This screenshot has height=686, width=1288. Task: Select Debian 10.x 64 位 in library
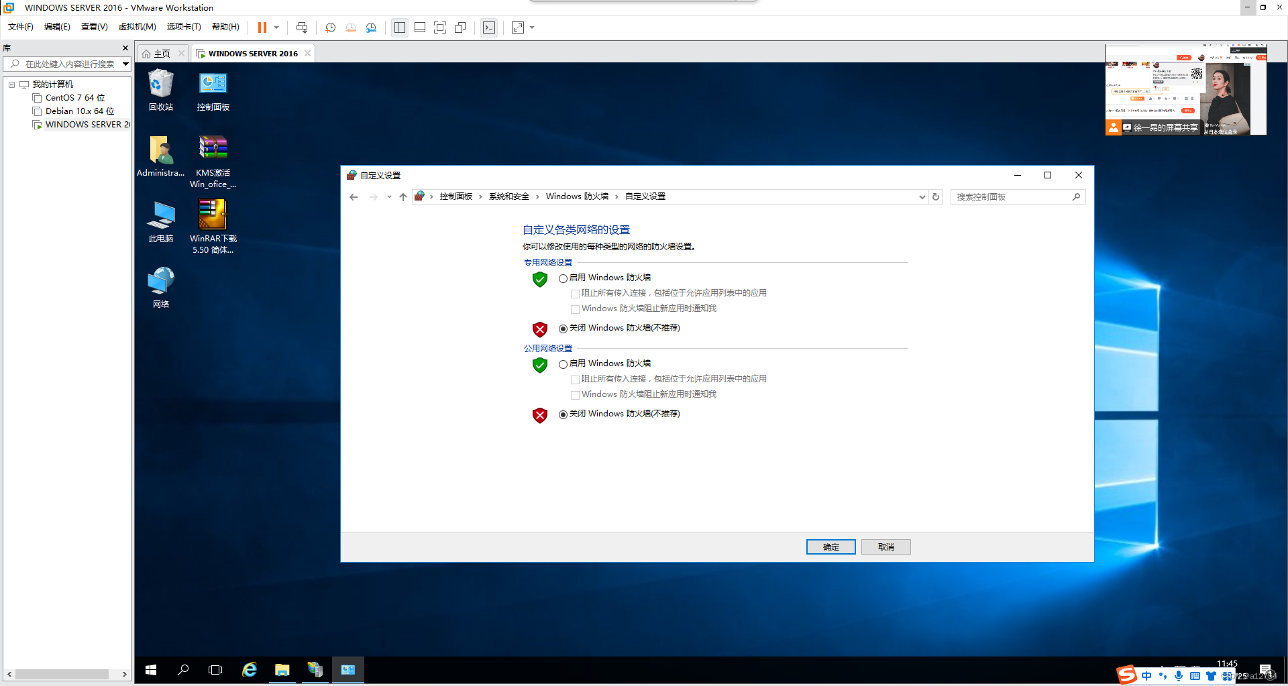pos(80,111)
